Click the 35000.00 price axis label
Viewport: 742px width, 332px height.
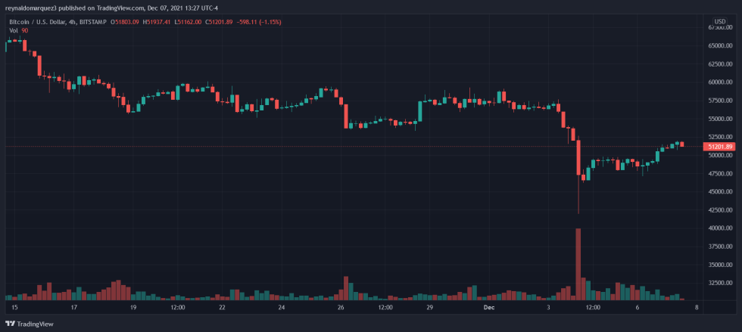tap(720, 265)
